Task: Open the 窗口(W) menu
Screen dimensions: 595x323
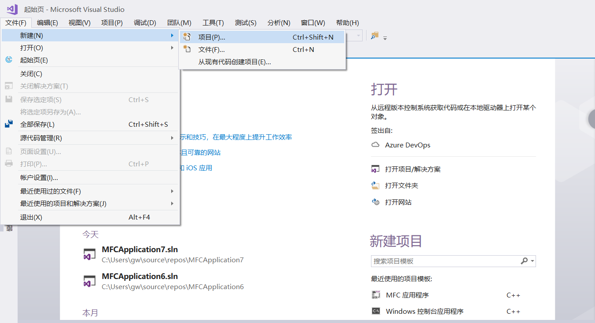Action: (313, 23)
